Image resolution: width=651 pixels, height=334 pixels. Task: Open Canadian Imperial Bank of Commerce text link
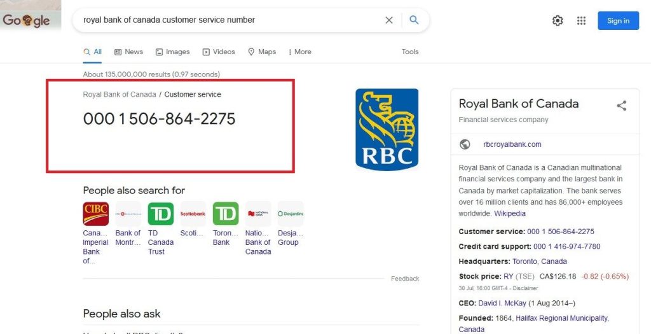pos(95,247)
